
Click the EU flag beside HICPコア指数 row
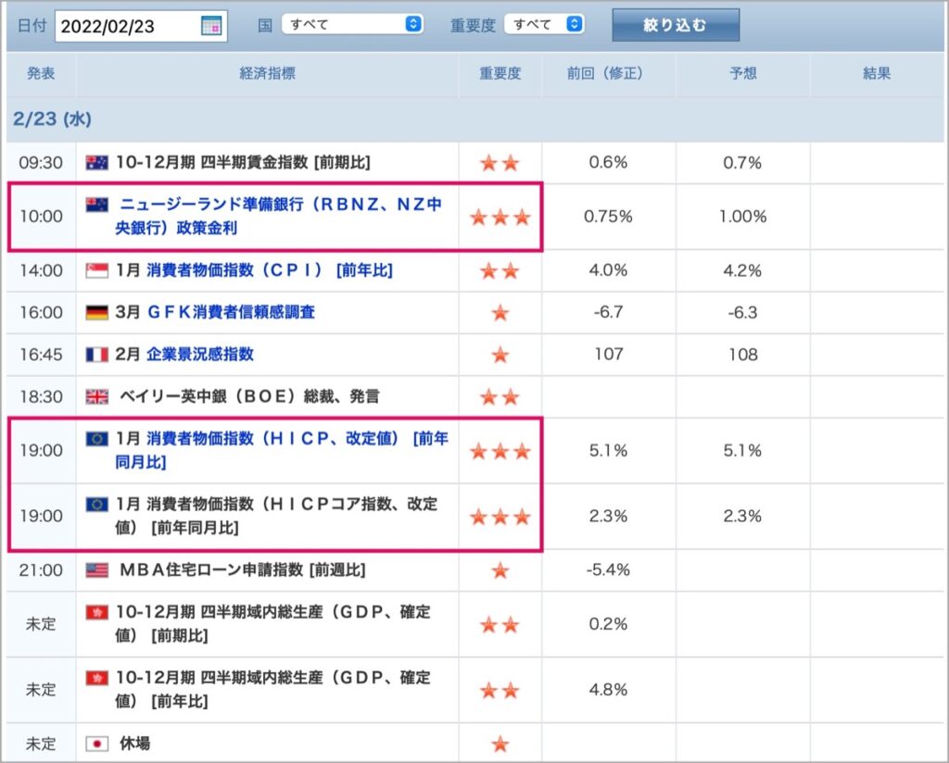click(96, 505)
